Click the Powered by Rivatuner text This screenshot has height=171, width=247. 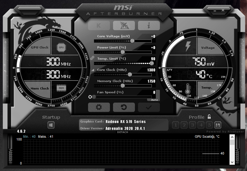(225, 132)
